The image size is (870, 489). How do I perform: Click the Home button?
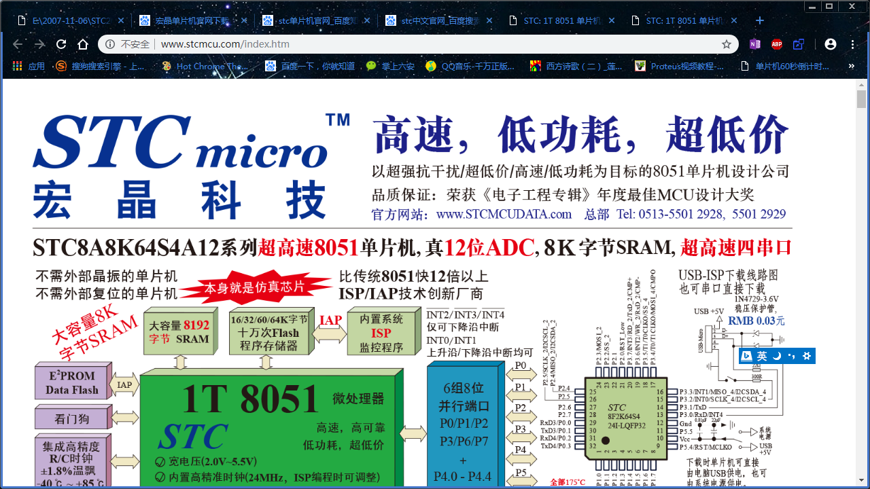[83, 44]
